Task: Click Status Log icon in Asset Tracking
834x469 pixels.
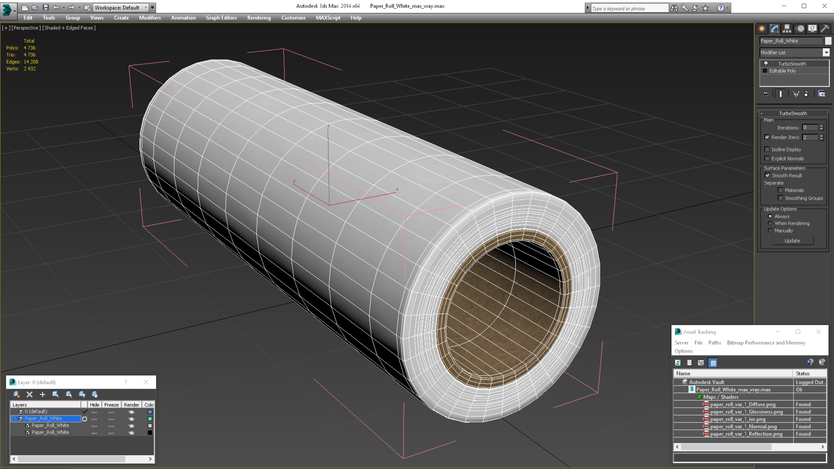Action: pyautogui.click(x=689, y=363)
